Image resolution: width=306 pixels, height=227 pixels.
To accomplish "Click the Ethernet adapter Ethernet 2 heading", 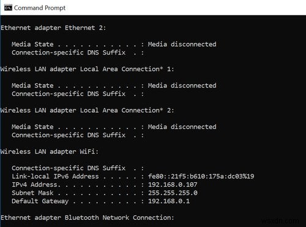I will [53, 28].
